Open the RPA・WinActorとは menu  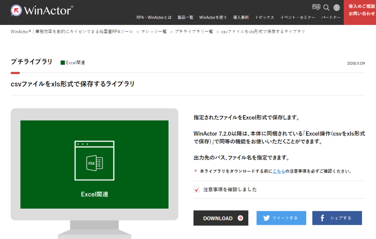(154, 18)
